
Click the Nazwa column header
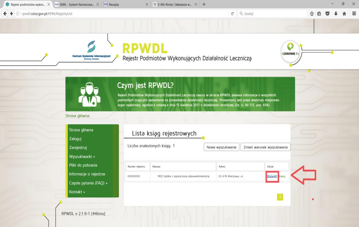(x=183, y=167)
